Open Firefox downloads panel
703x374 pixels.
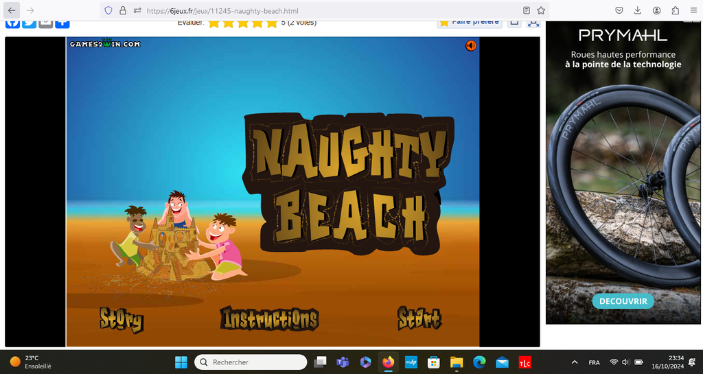pyautogui.click(x=638, y=10)
